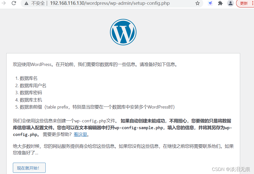Click the wp-config-sample.php text
The image size is (254, 174).
(139, 128)
